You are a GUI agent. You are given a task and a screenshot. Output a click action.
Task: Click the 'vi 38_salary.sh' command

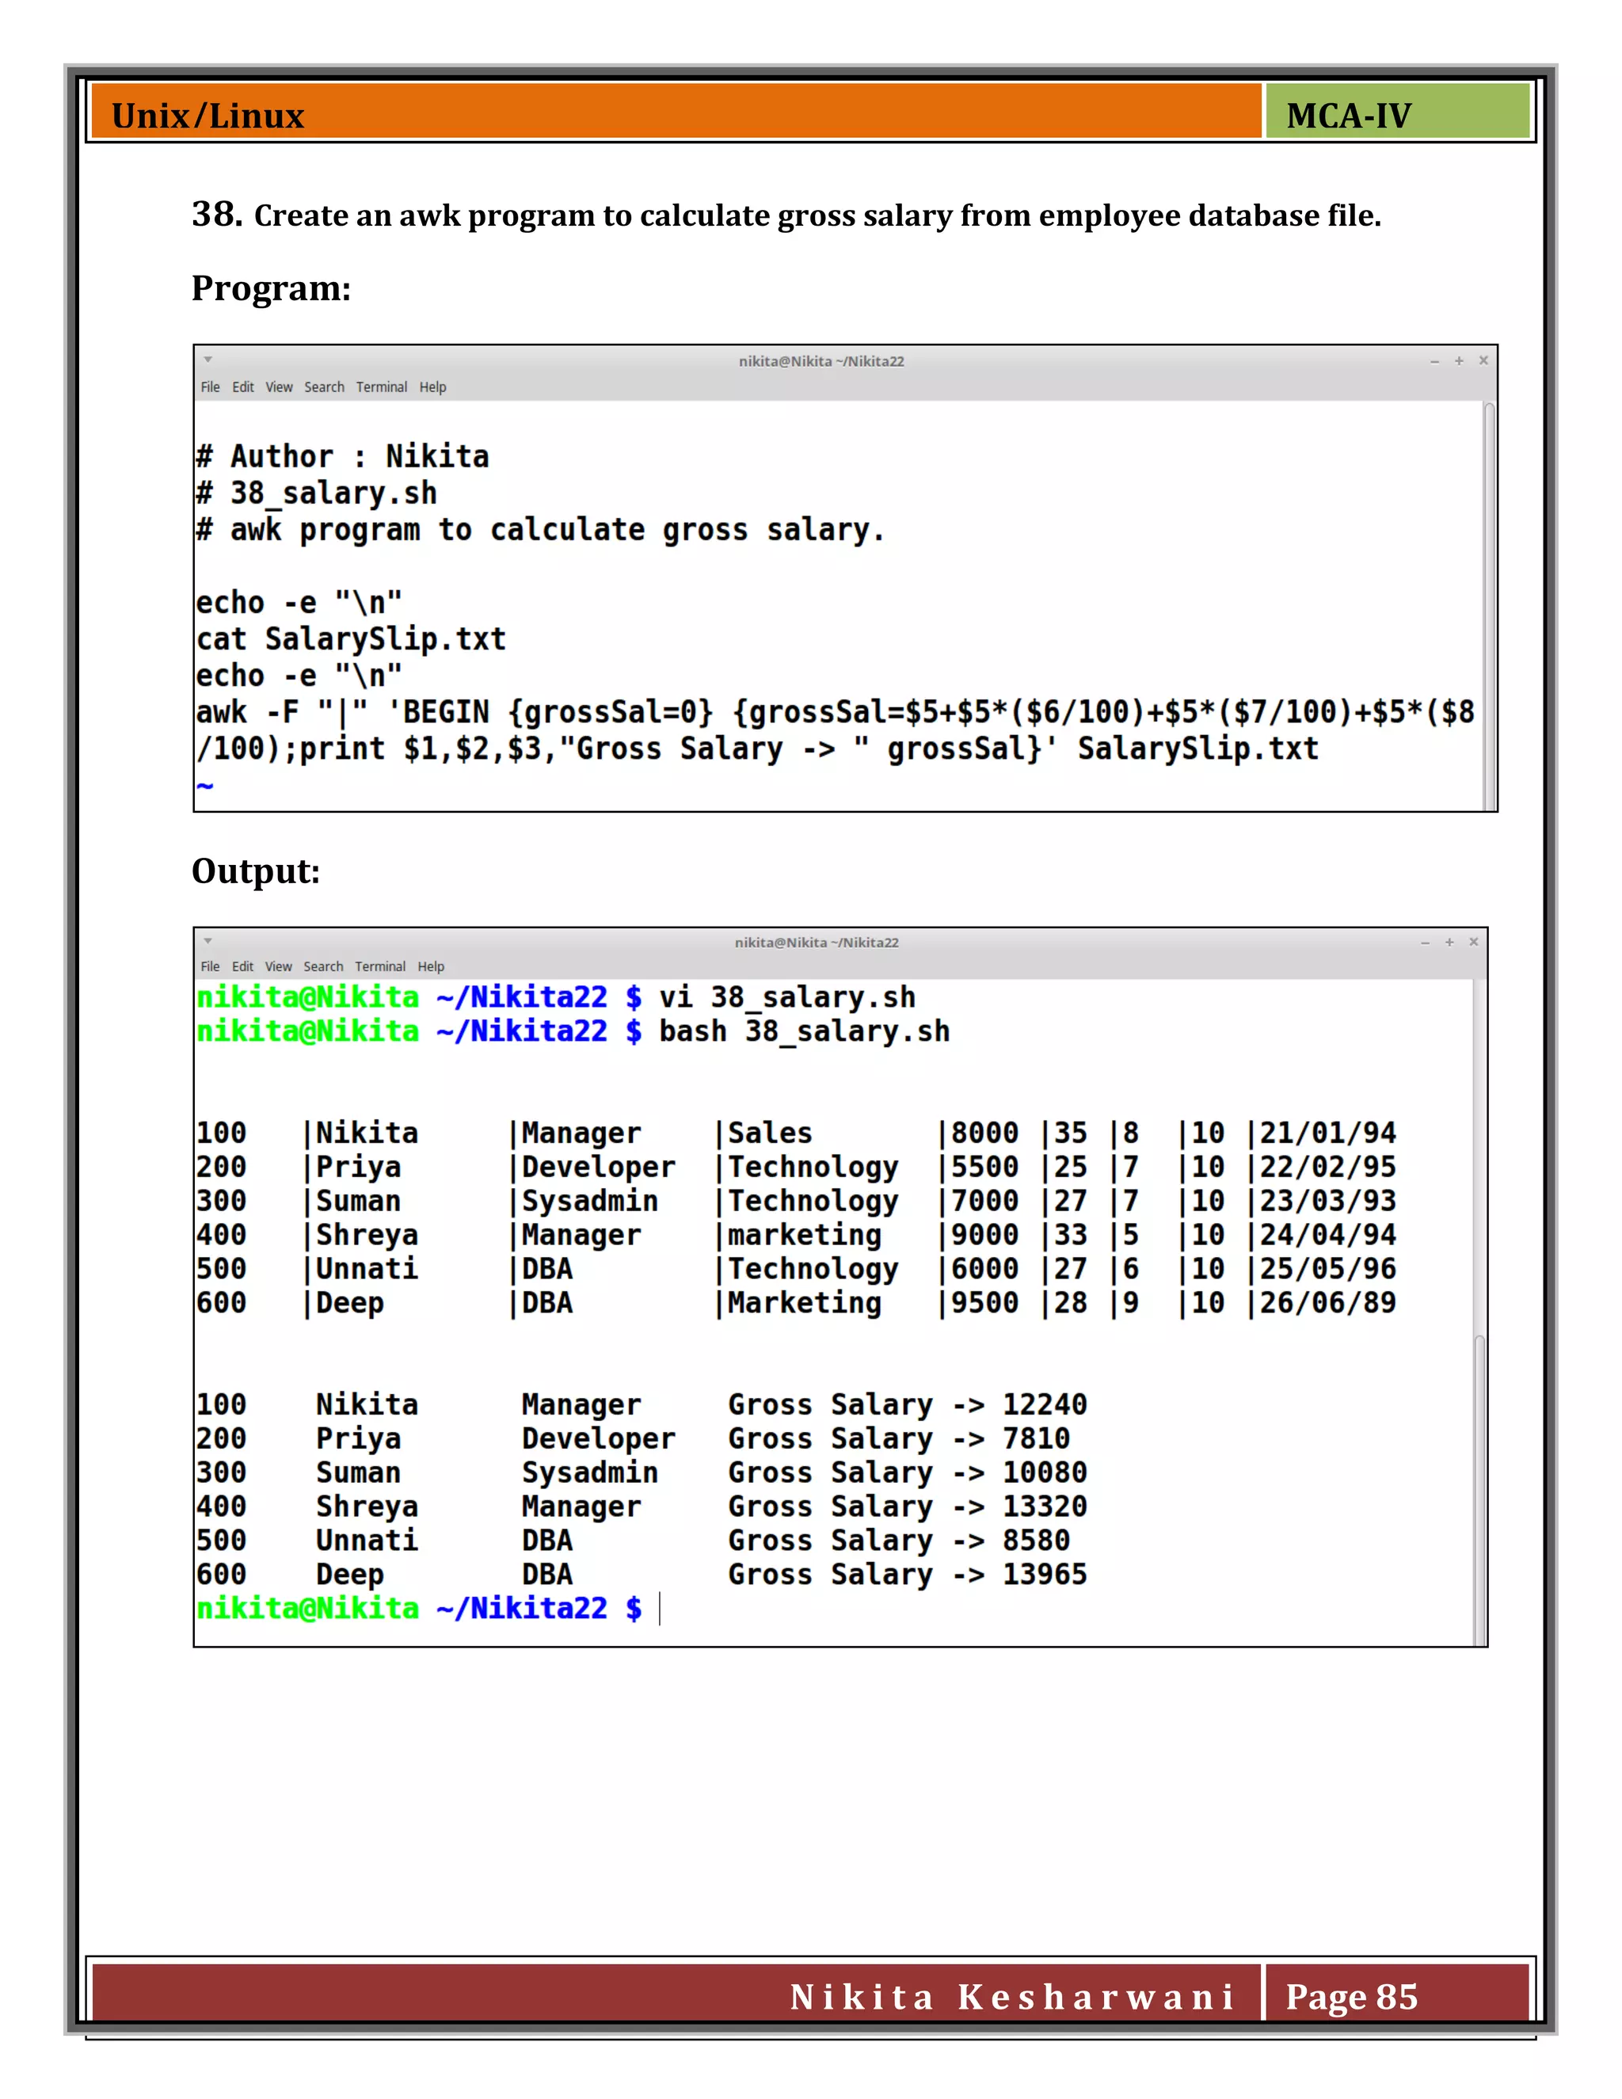coord(787,997)
